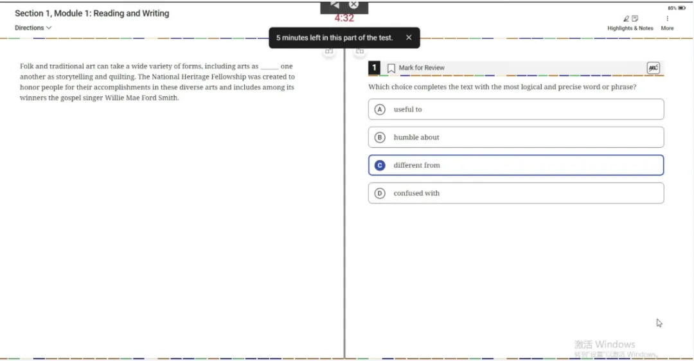Click 'Willie Mae Ford Smith' in the passage
The image size is (694, 361).
pyautogui.click(x=141, y=98)
